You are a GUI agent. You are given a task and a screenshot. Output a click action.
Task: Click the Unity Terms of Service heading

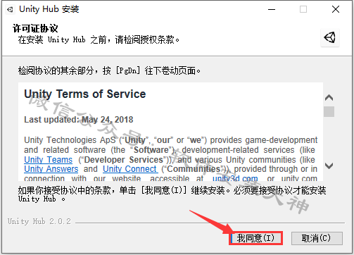(85, 94)
